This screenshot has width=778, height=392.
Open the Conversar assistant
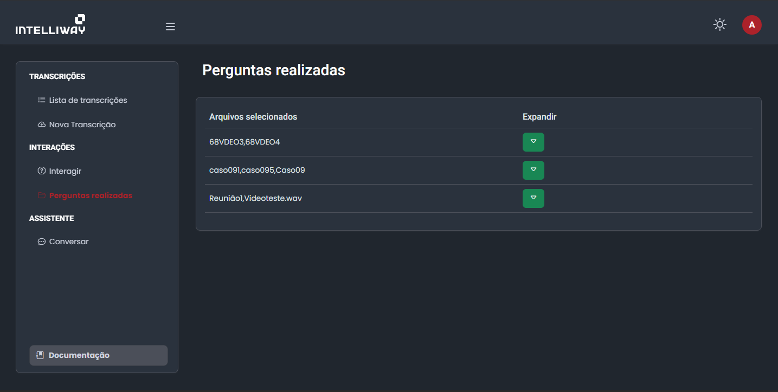click(69, 241)
